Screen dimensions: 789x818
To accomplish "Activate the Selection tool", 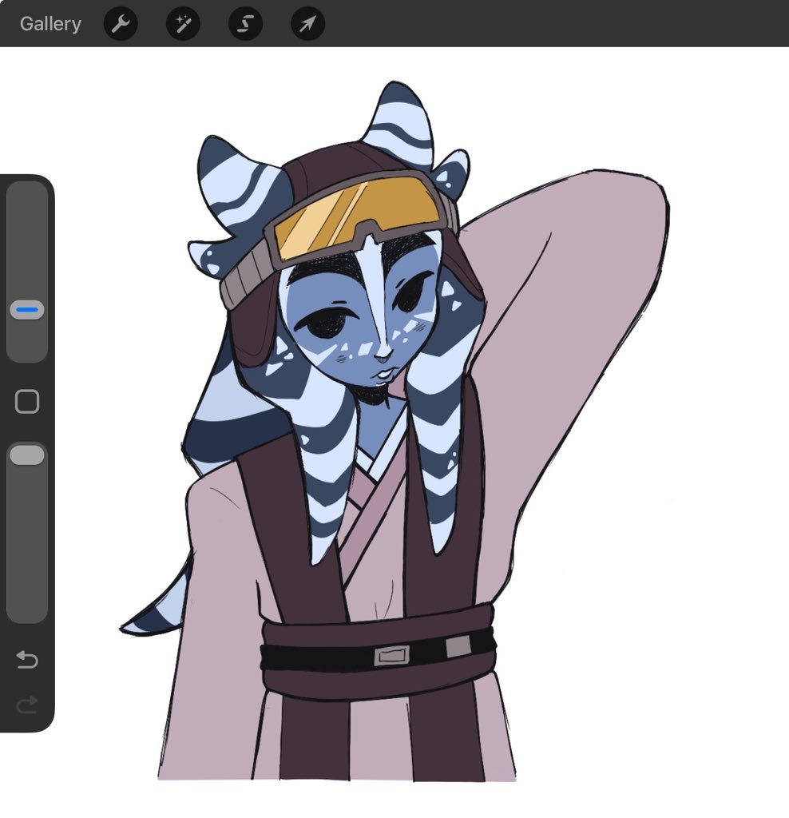I will [246, 24].
